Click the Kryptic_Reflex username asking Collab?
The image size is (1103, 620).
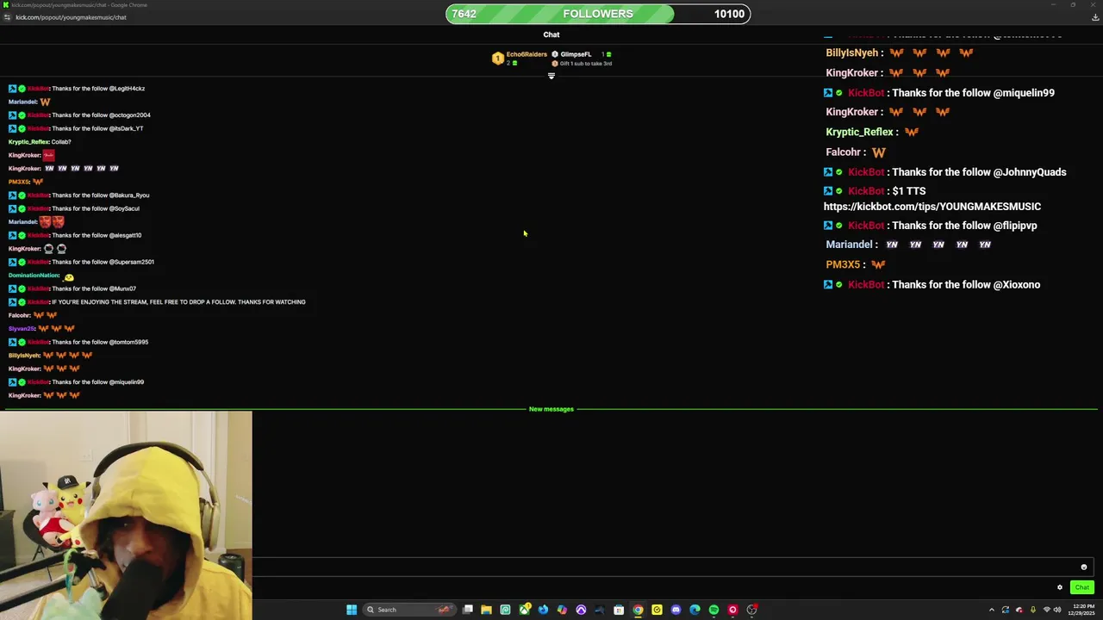coord(28,142)
